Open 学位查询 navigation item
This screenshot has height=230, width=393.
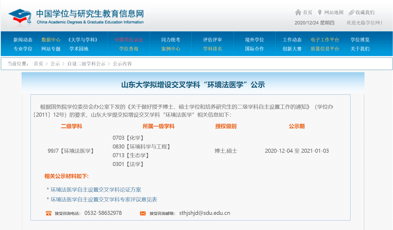tap(129, 49)
